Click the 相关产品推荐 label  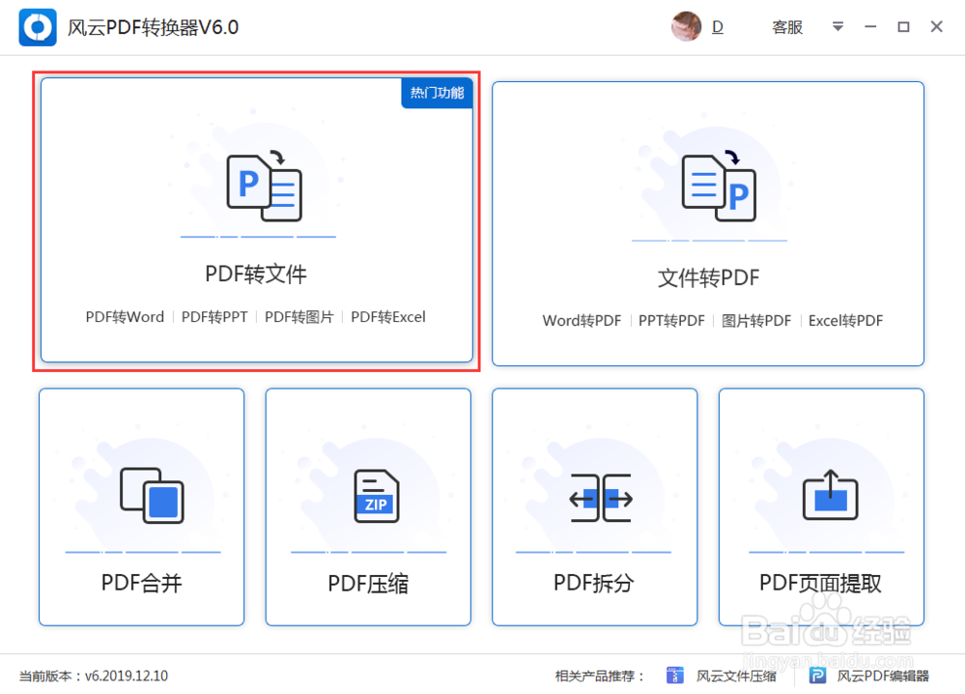tap(600, 677)
